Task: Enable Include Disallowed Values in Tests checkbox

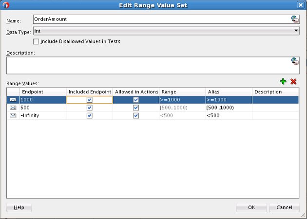Action: pyautogui.click(x=36, y=41)
